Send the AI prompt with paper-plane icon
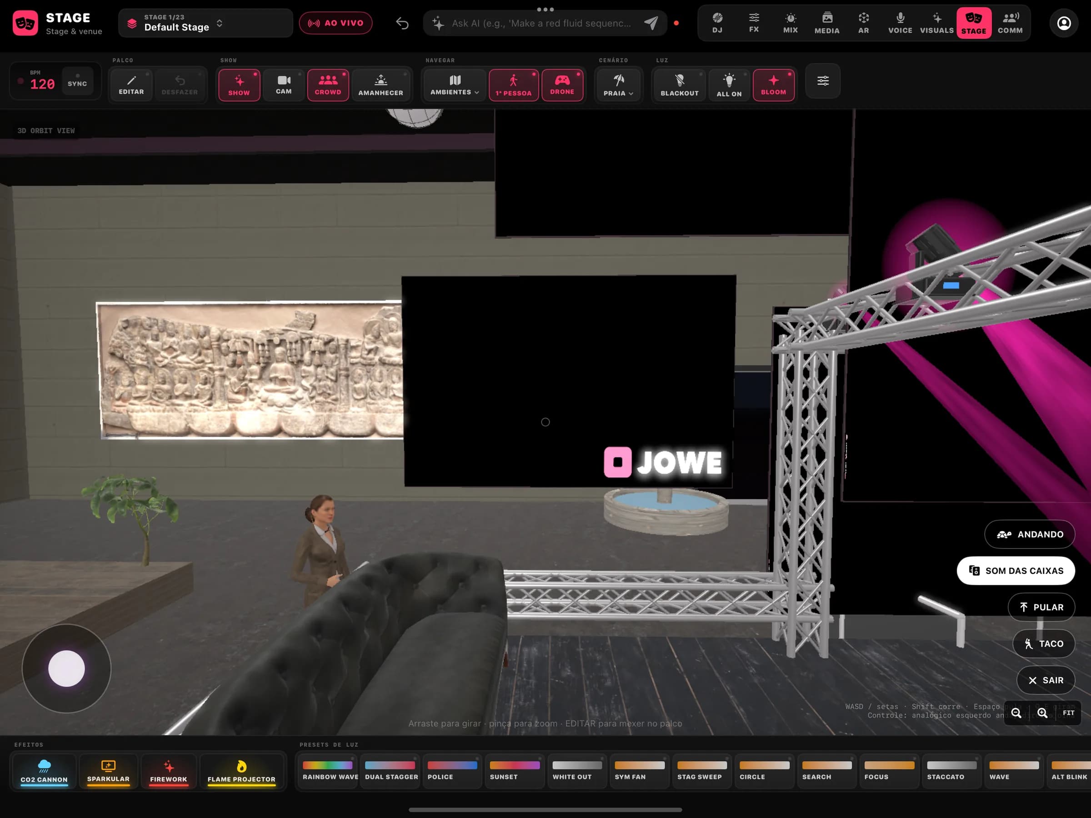The width and height of the screenshot is (1091, 818). pyautogui.click(x=651, y=23)
